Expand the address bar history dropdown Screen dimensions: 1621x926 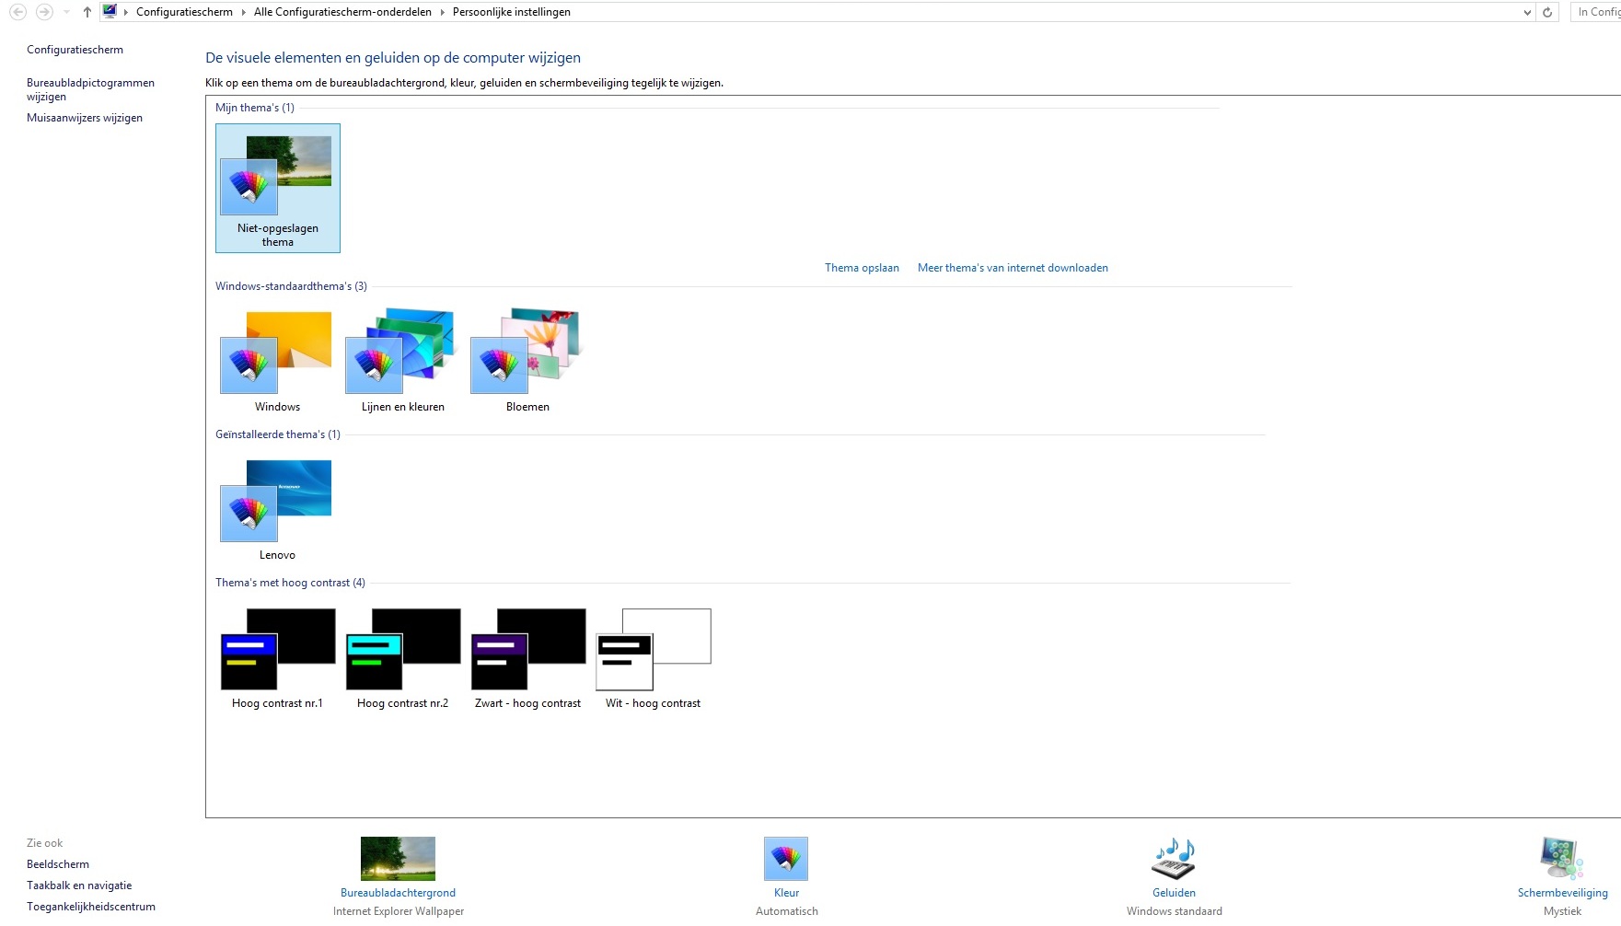(x=1527, y=12)
